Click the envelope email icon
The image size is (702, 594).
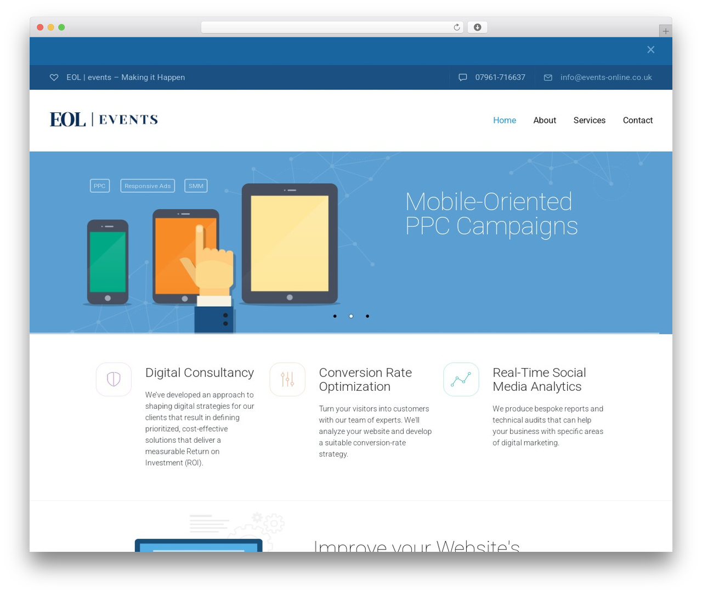[548, 77]
